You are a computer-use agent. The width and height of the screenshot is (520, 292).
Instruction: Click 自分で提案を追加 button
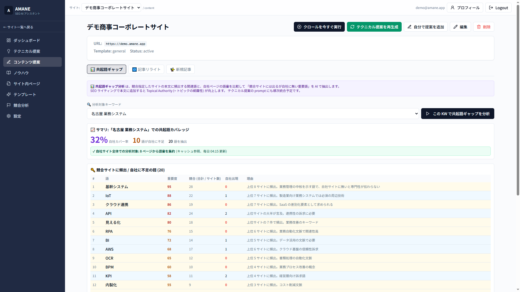tap(425, 27)
